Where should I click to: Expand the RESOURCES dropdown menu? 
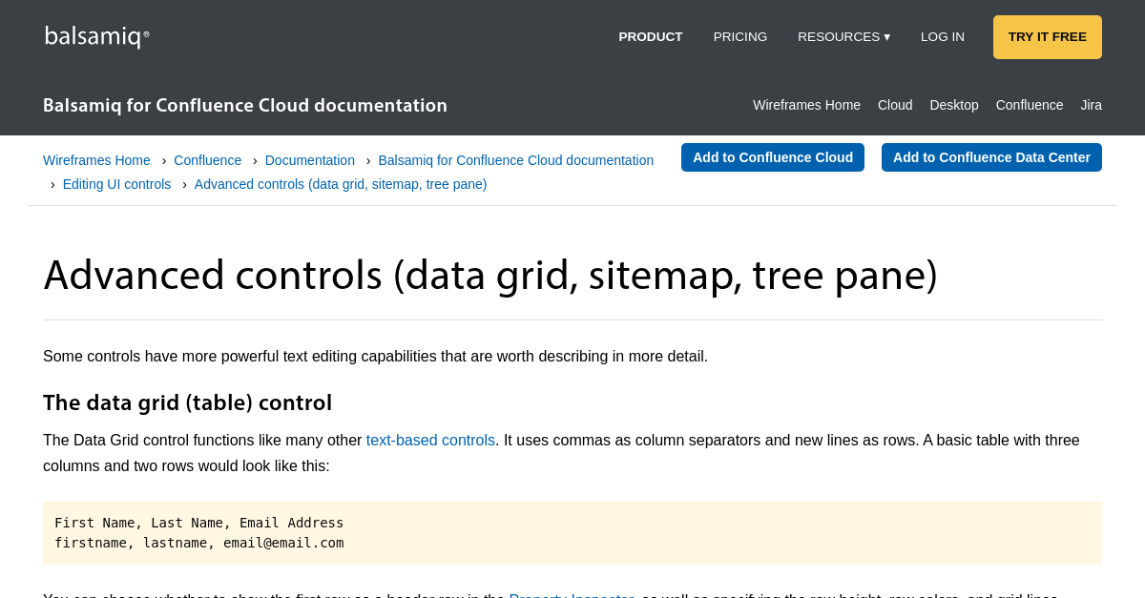pos(843,37)
